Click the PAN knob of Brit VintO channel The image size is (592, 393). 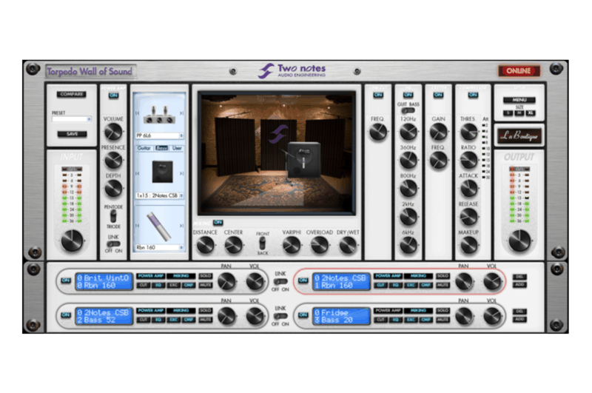(226, 281)
